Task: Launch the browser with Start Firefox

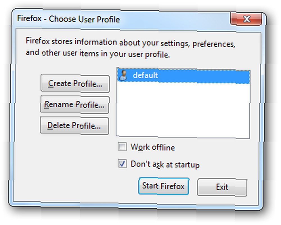Action: (164, 186)
